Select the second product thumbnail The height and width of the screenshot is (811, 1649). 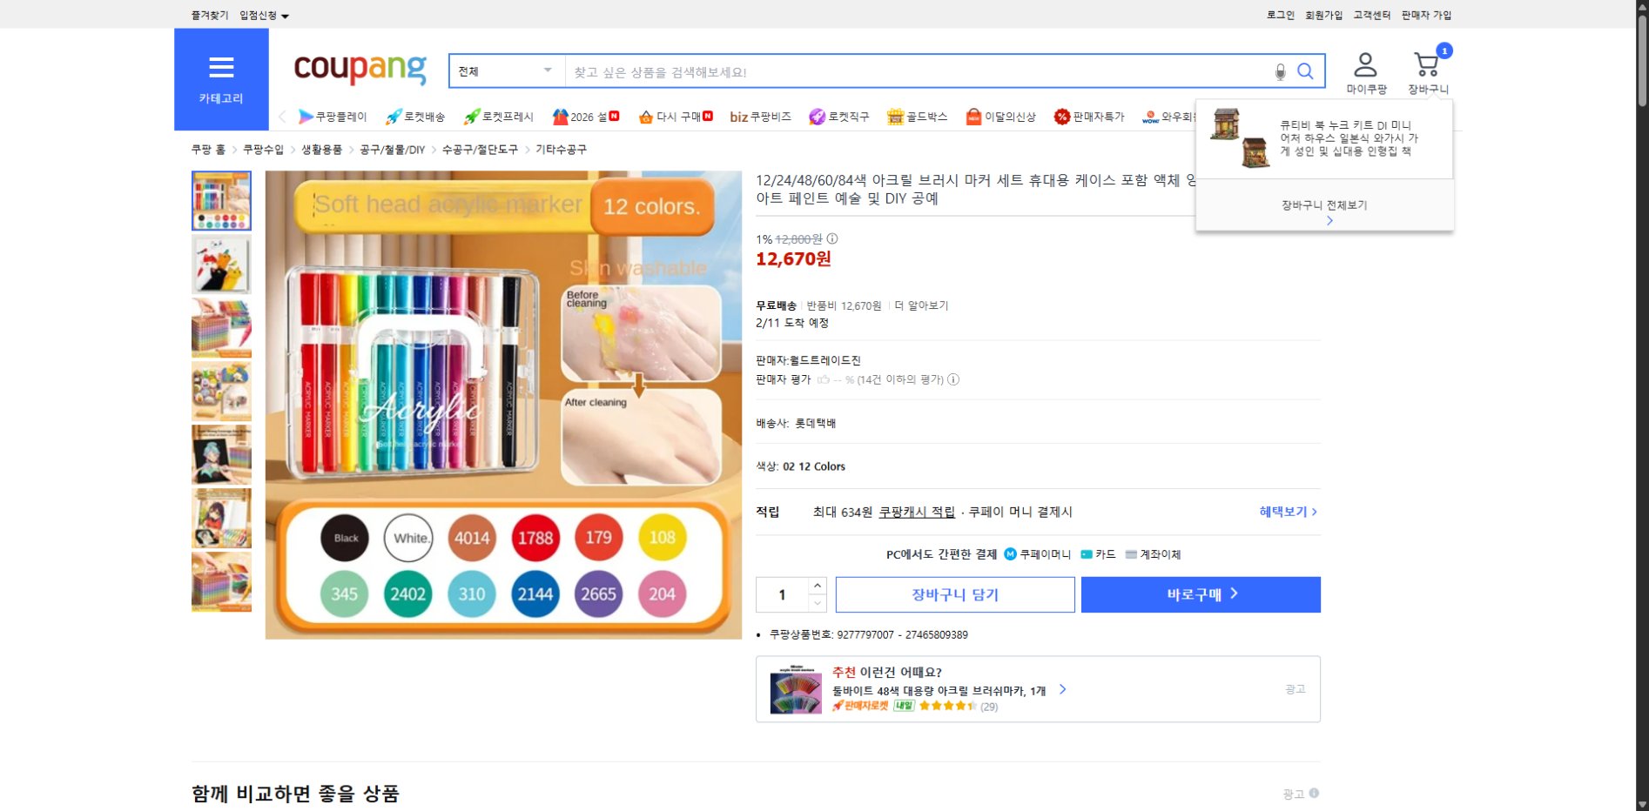point(221,265)
